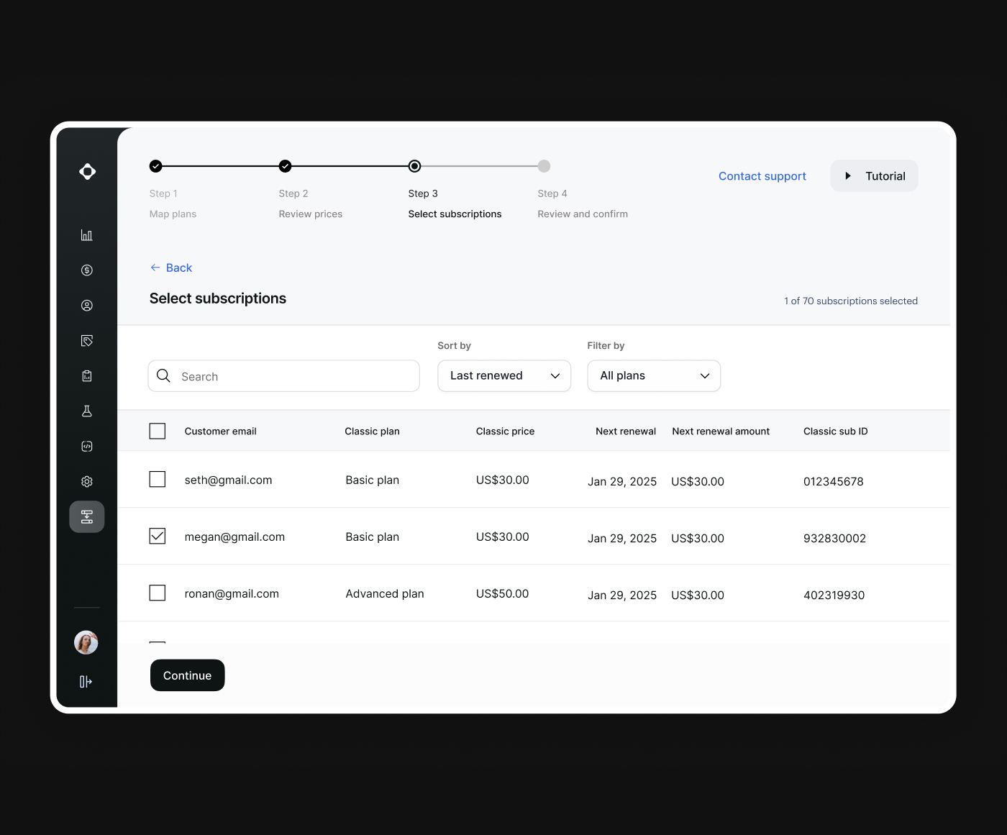Uncheck megan@gmail.com's subscription checkbox

157,536
